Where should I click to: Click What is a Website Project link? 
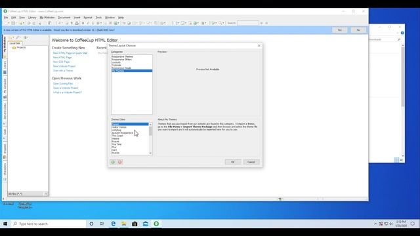click(67, 92)
